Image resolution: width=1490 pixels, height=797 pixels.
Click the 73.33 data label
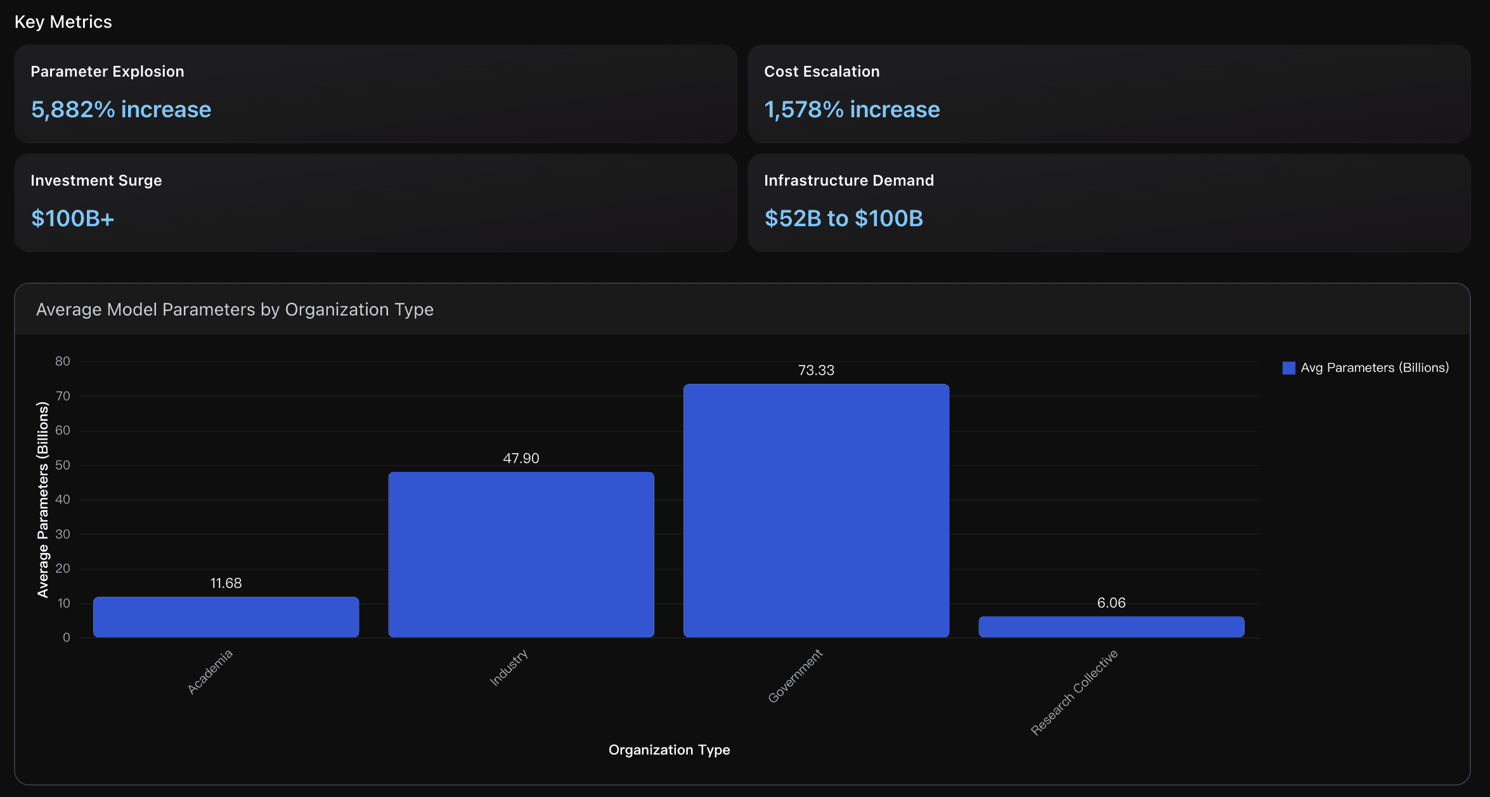tap(816, 370)
